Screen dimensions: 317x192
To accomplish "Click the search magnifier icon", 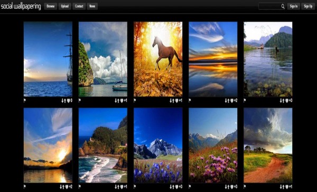I will pyautogui.click(x=283, y=6).
